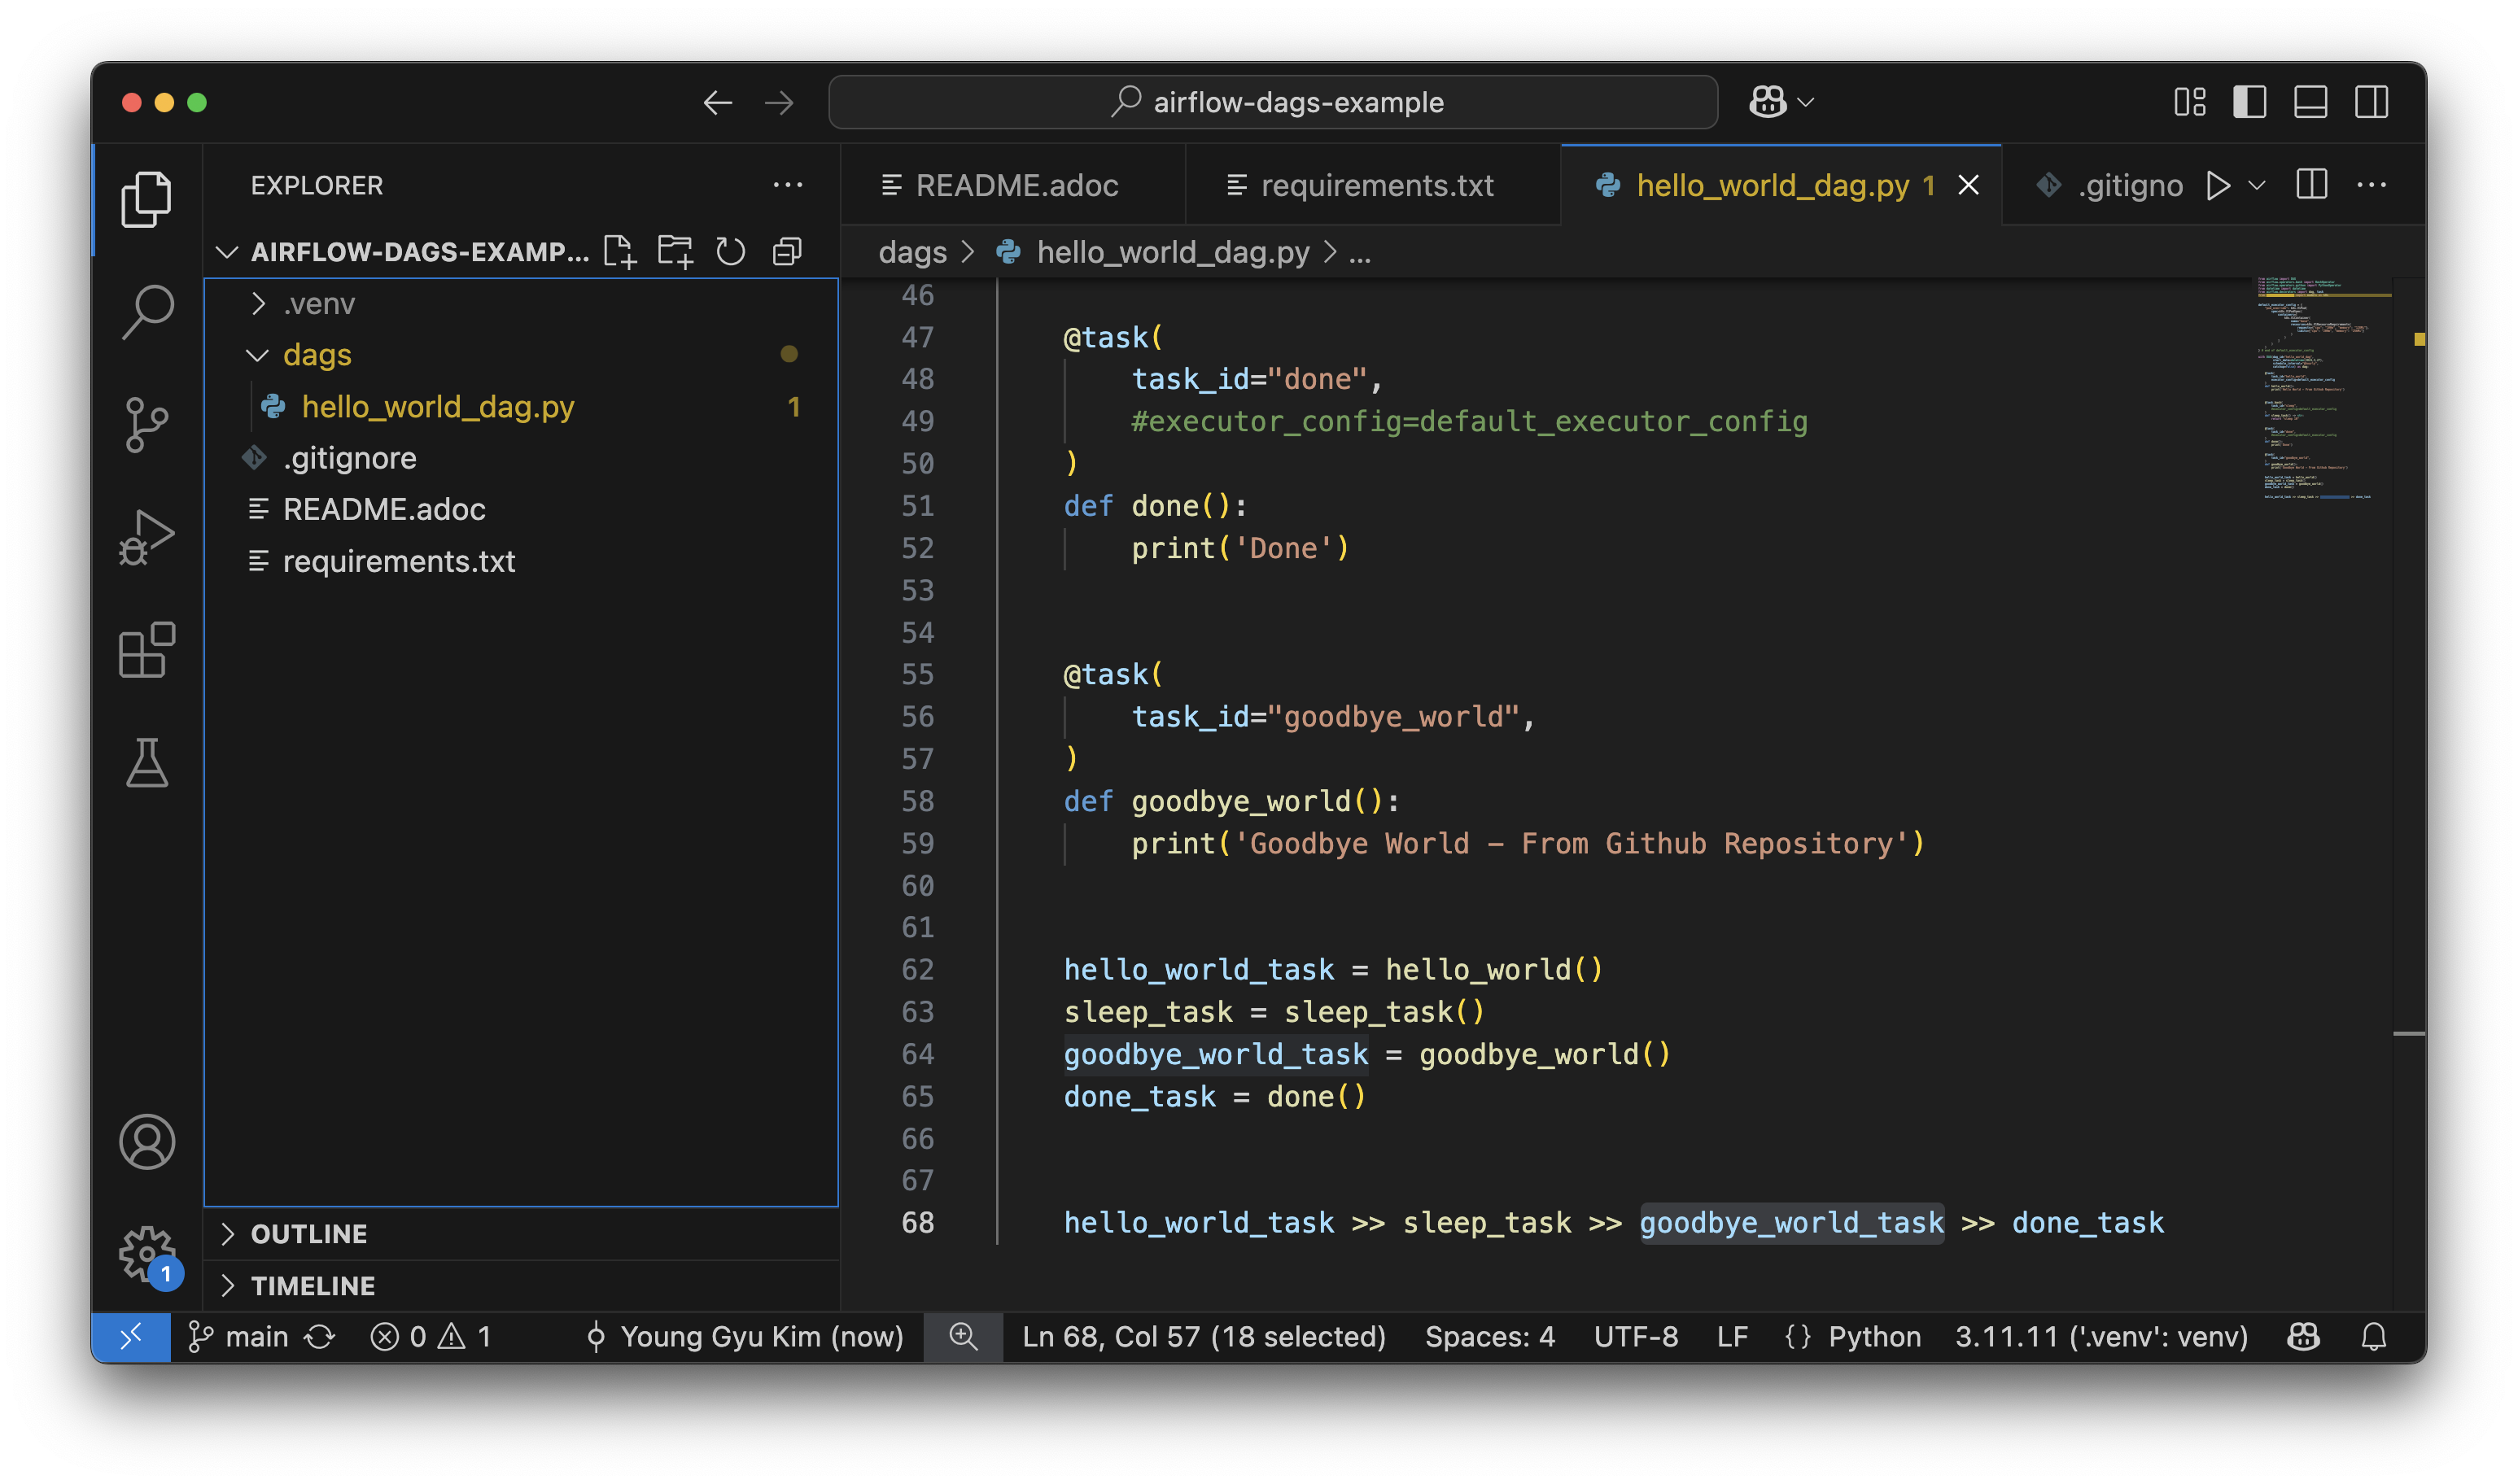Click the code minimap overview
The height and width of the screenshot is (1484, 2518).
(2322, 390)
